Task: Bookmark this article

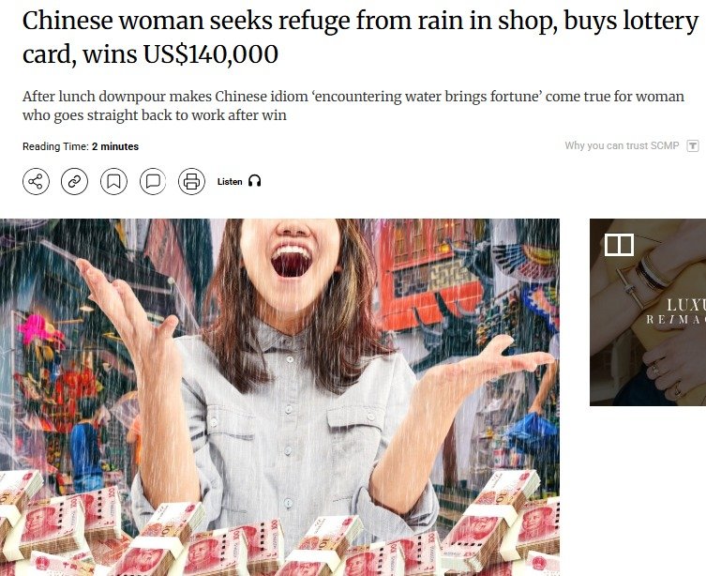Action: click(113, 181)
